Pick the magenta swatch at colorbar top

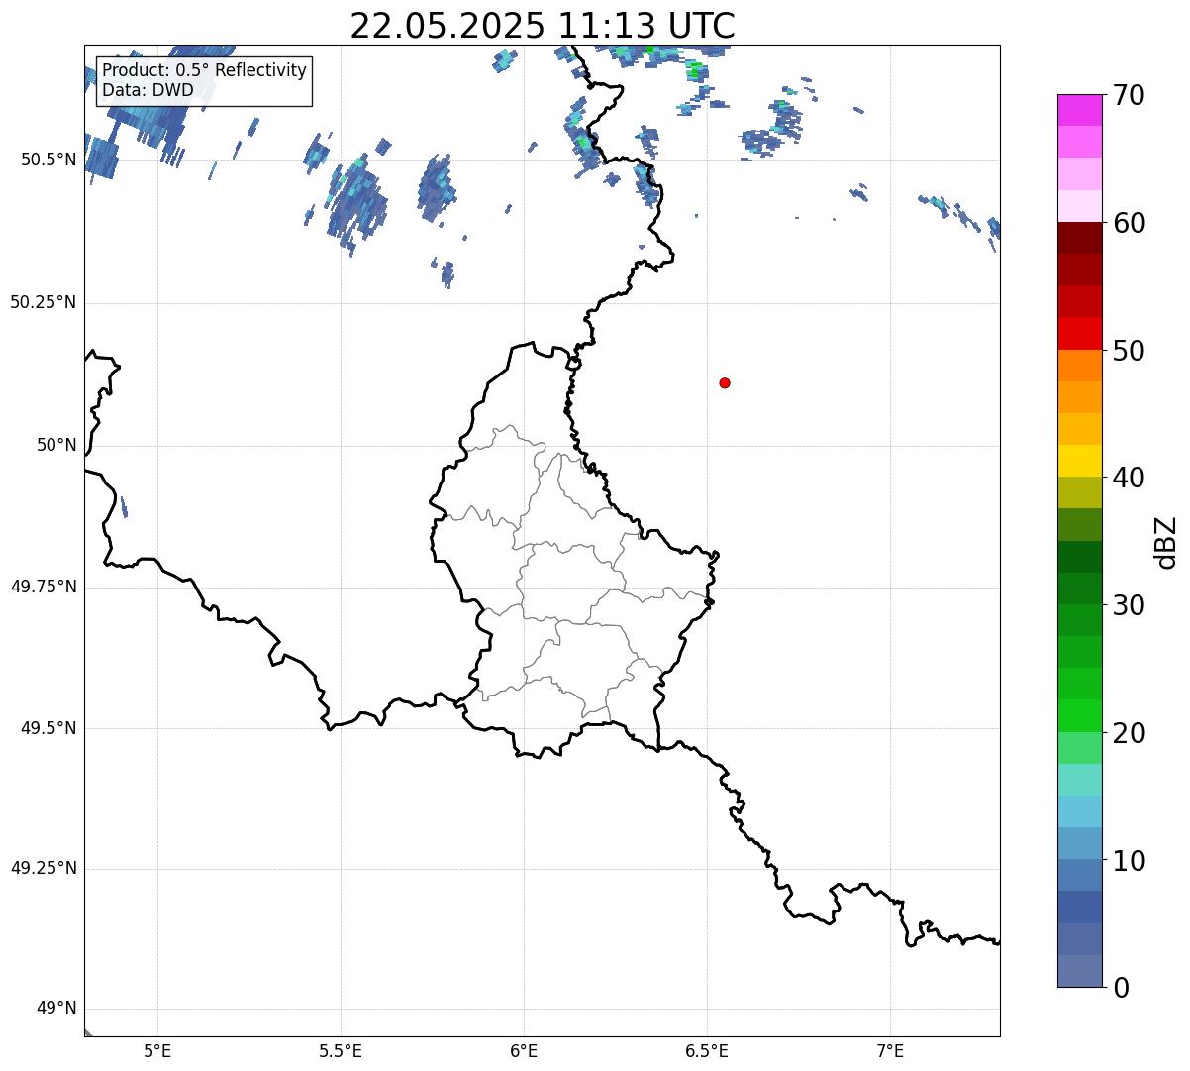click(1079, 110)
